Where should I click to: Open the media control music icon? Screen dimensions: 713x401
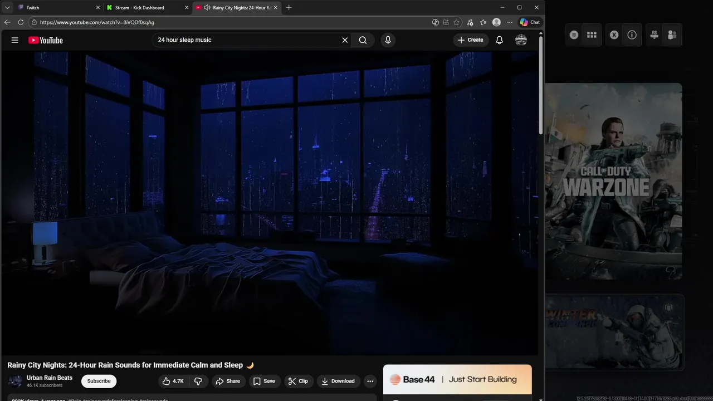pos(470,22)
